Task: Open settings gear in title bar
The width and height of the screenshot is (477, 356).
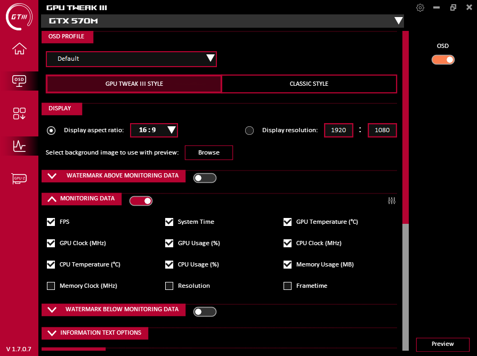Action: point(420,7)
